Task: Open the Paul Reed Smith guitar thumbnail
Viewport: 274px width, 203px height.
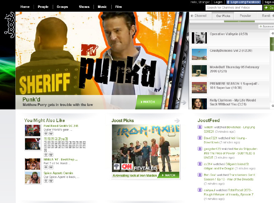Action: [x=33, y=130]
